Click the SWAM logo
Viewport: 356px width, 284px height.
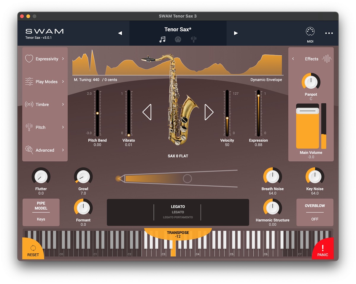coord(44,31)
